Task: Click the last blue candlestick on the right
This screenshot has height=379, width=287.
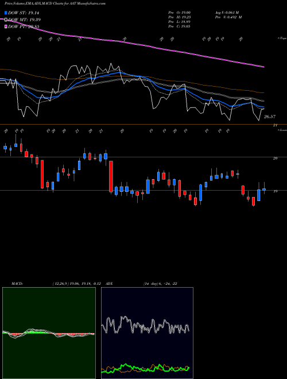Action: pos(264,189)
